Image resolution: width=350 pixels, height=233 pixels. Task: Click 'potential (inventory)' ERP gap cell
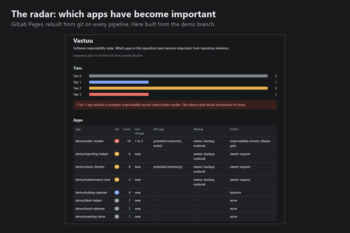tap(168, 167)
